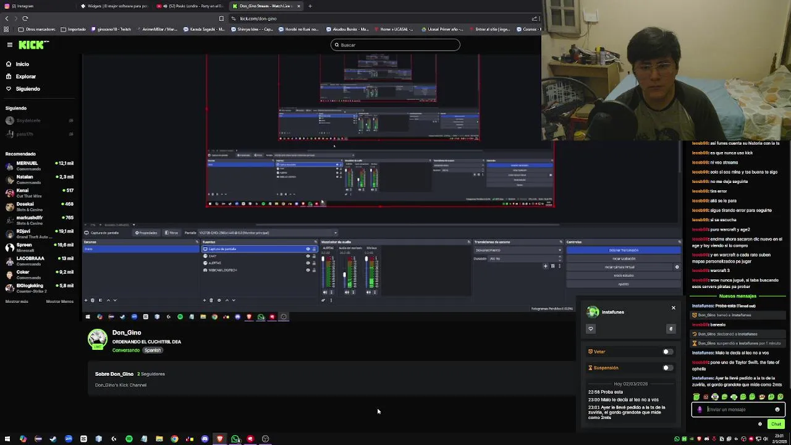The image size is (791, 445).
Task: Reload the page with the refresh icon
Action: pos(25,19)
